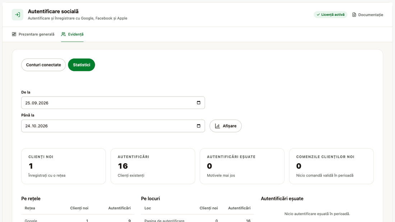This screenshot has width=395, height=222.
Task: Switch to Prezentare generală tab
Action: point(33,34)
